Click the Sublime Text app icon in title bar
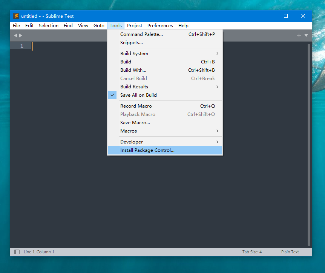 (16, 16)
